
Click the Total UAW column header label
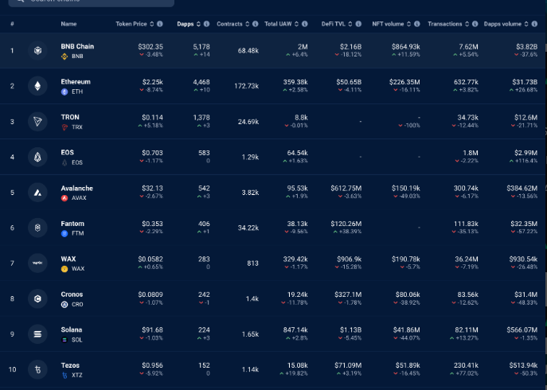[278, 24]
